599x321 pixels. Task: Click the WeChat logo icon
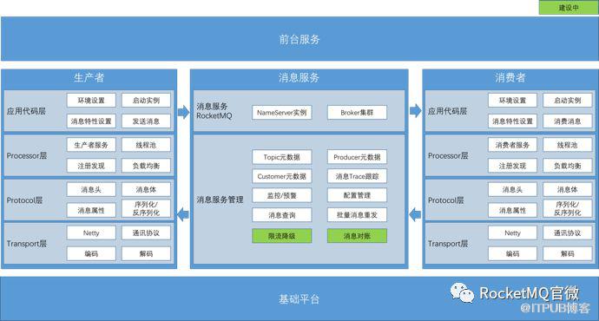462,292
